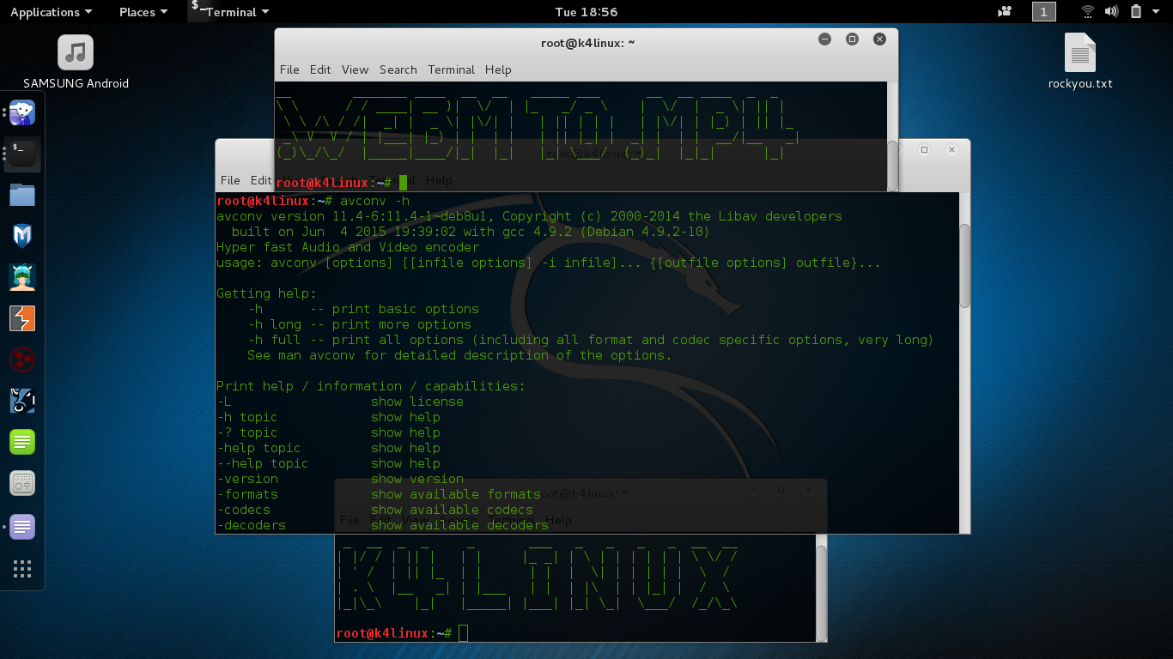Click the volume speaker icon

pos(1112,12)
